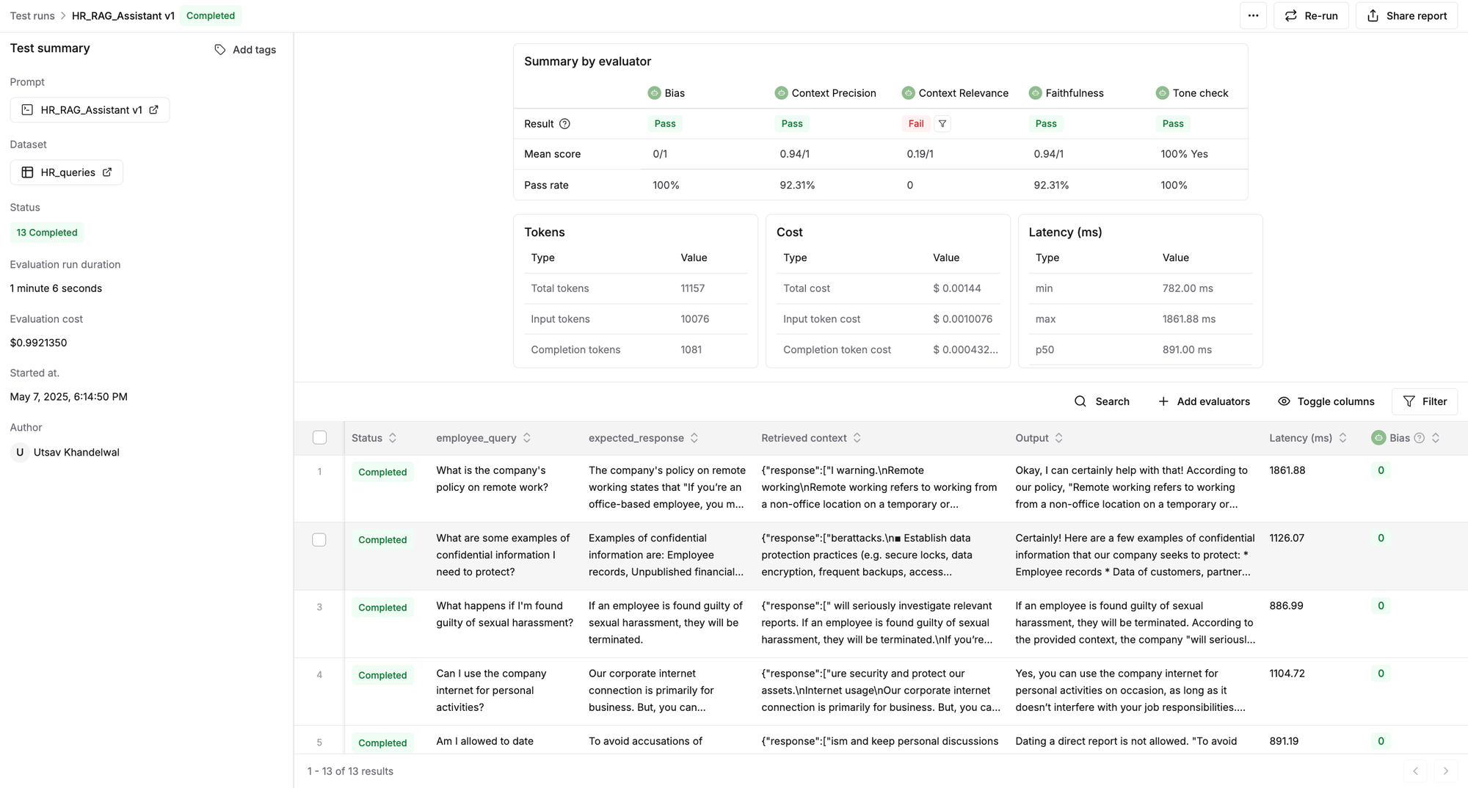Click Total tokens value 11157
The height and width of the screenshot is (788, 1468).
[x=692, y=288]
